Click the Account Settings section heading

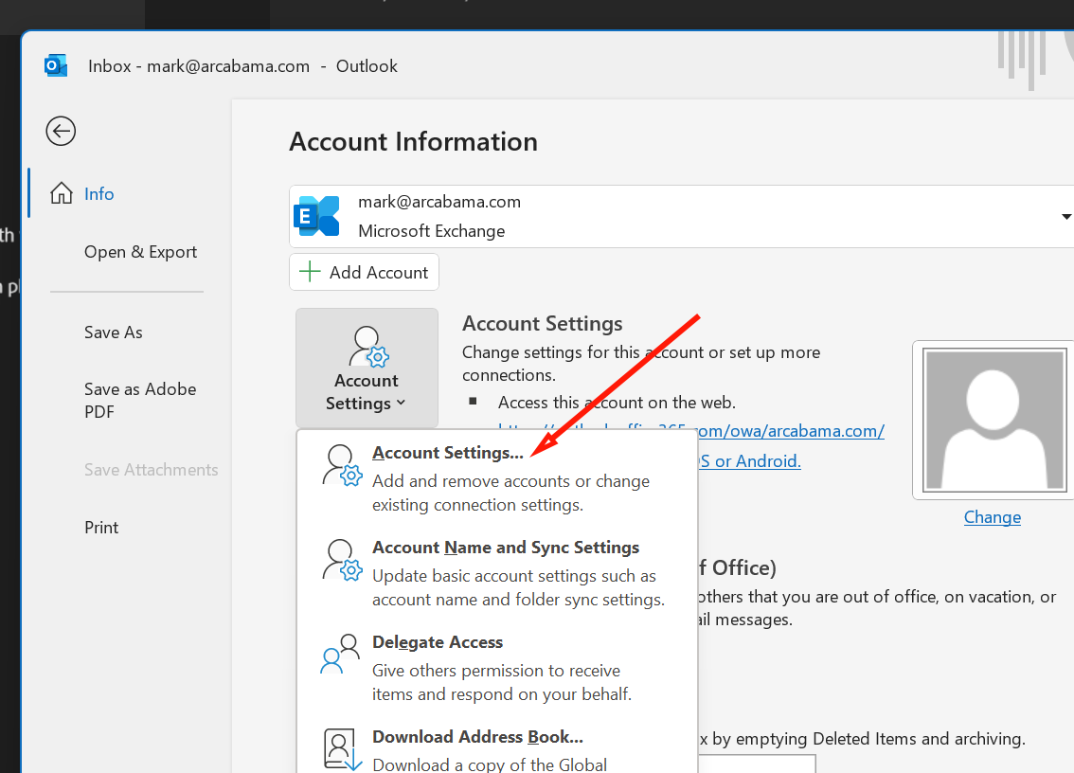[543, 323]
